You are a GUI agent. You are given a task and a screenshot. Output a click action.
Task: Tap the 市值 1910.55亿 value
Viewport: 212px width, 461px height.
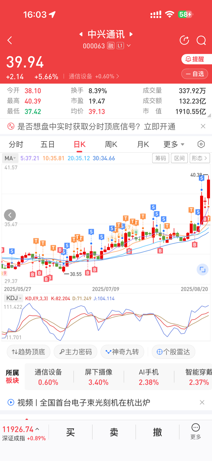tap(191, 112)
